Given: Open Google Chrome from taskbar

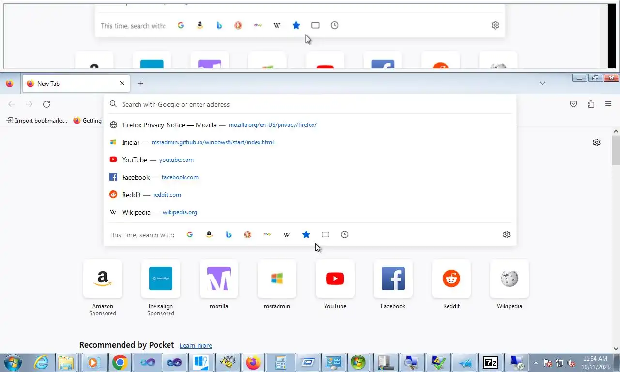Looking at the screenshot, I should [120, 362].
